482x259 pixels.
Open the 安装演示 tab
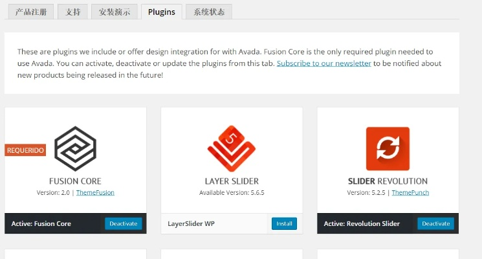tap(114, 12)
